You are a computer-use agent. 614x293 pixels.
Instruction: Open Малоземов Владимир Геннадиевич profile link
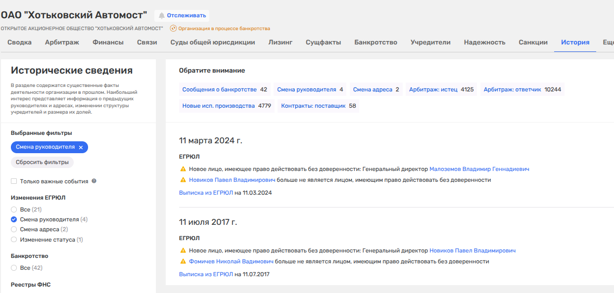click(479, 169)
